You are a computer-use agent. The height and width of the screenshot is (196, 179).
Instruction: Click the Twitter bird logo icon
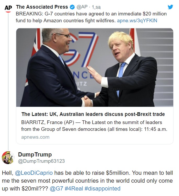point(170,7)
